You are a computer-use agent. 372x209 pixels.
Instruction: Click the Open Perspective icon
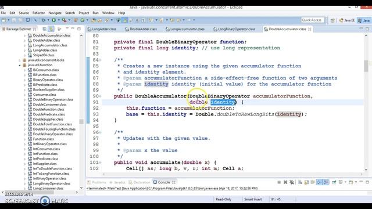(332, 21)
